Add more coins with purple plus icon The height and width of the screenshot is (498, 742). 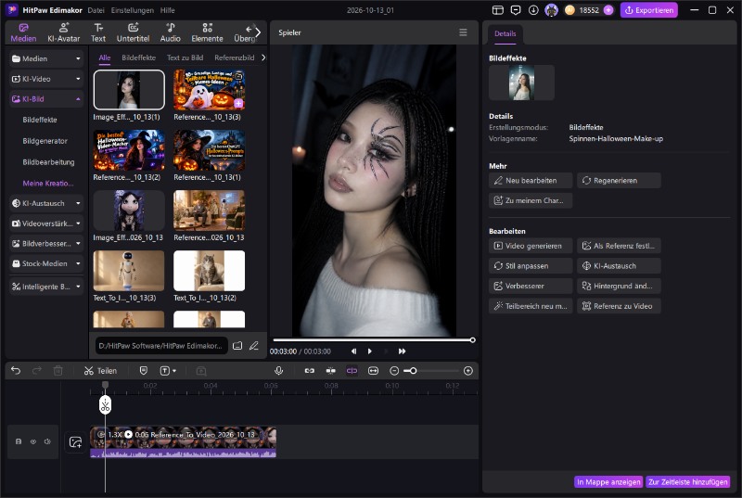click(x=608, y=10)
